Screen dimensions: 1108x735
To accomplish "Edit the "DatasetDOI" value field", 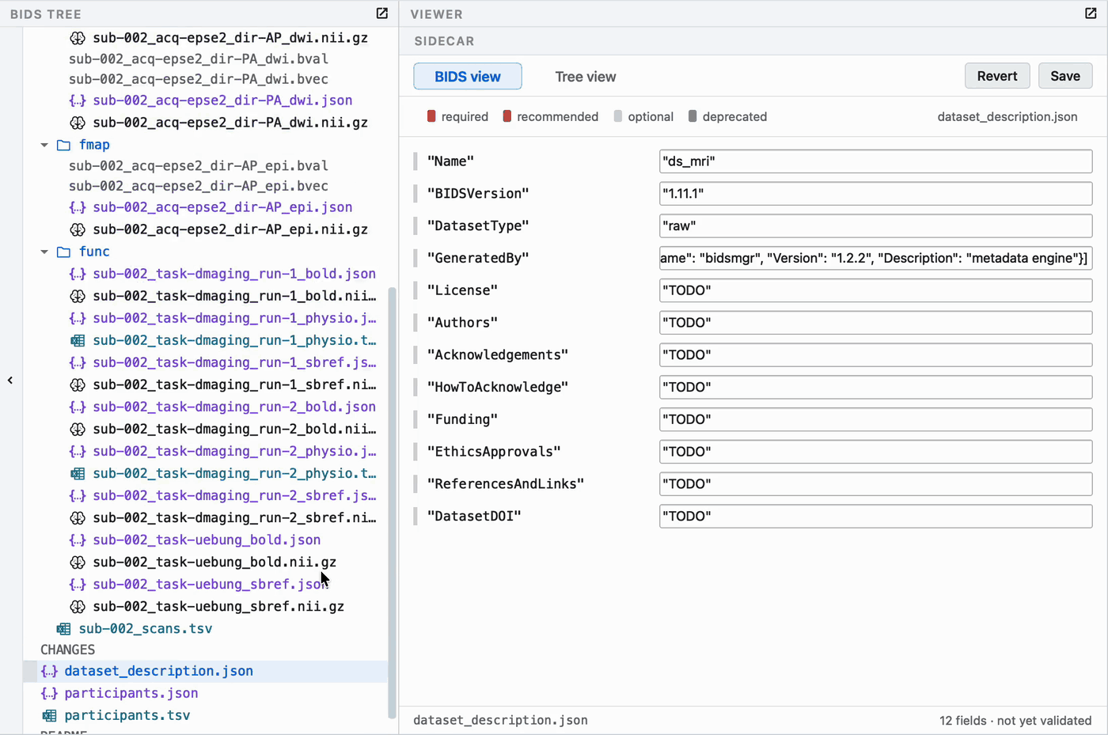I will click(875, 517).
